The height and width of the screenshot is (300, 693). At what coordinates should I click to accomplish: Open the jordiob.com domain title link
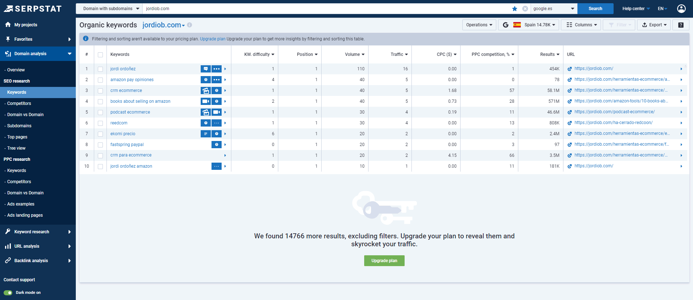pos(164,25)
